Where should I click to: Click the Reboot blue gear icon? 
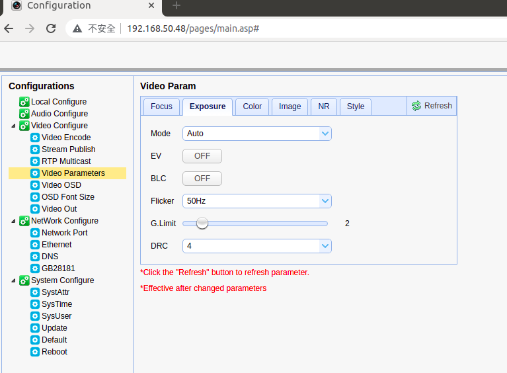pyautogui.click(x=35, y=352)
